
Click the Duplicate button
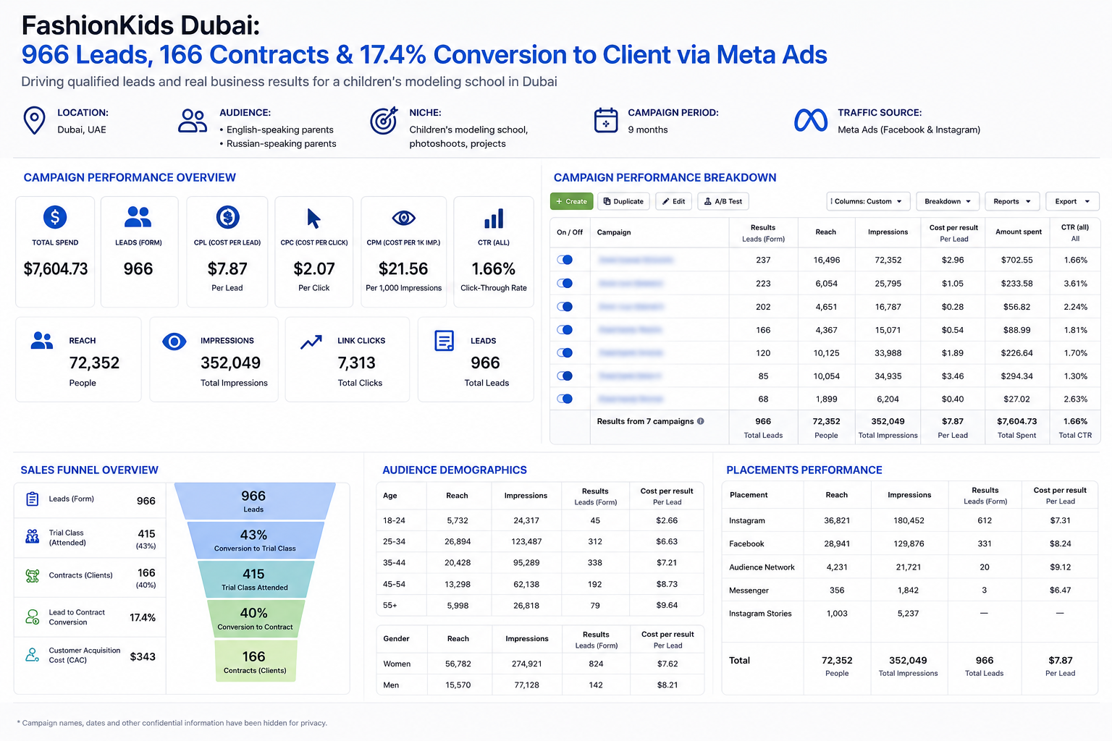(623, 201)
